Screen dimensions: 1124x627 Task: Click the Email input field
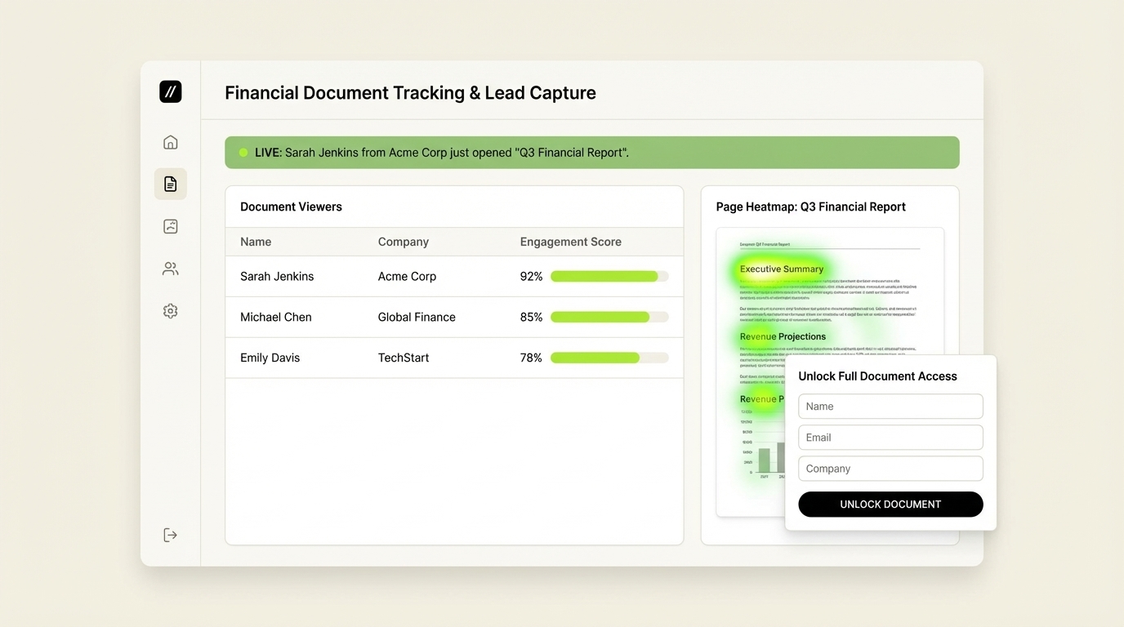[890, 437]
